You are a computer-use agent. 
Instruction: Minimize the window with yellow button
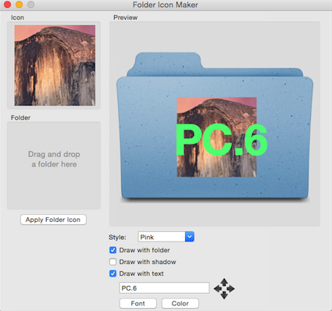tap(19, 5)
